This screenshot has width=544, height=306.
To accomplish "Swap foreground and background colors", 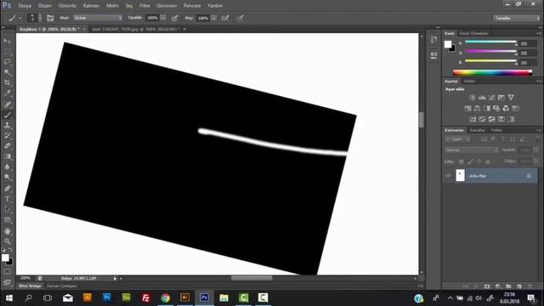I will (x=10, y=250).
